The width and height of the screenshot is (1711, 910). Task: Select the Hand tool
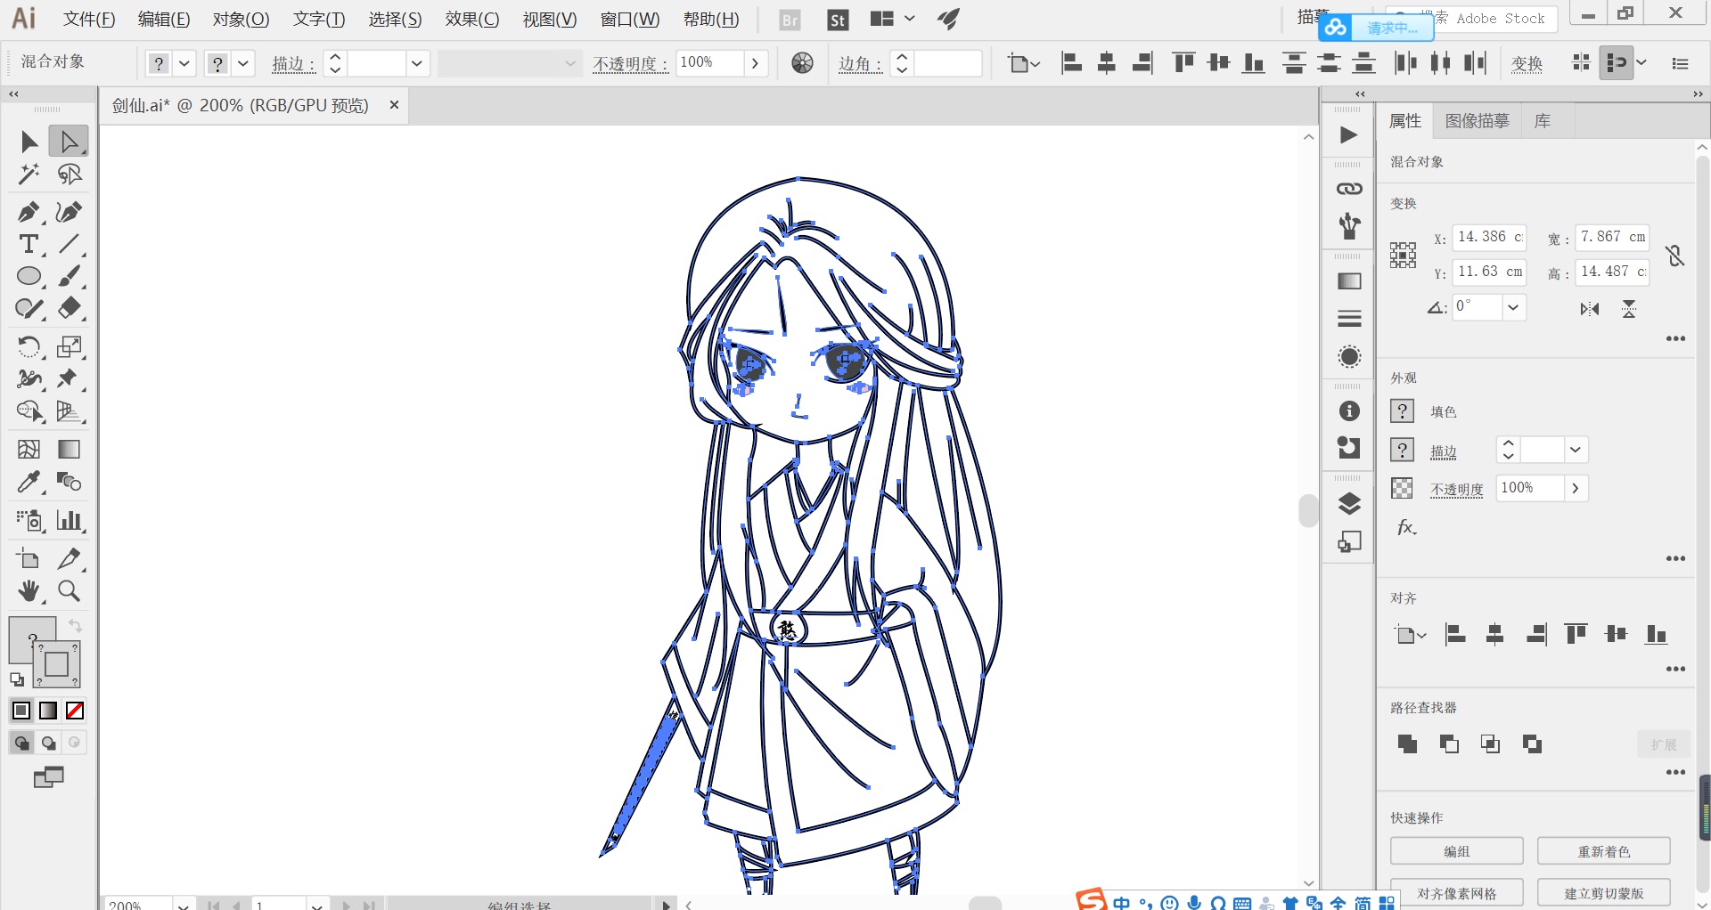(x=29, y=590)
